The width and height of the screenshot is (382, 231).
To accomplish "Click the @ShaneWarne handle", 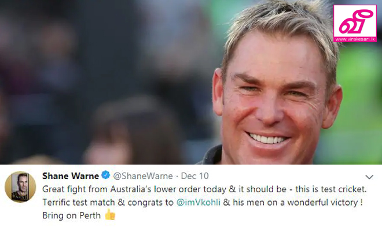I will pos(143,176).
